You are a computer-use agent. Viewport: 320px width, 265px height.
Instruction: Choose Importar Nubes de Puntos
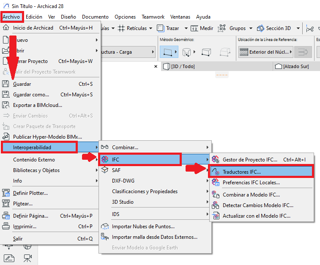[x=143, y=227]
